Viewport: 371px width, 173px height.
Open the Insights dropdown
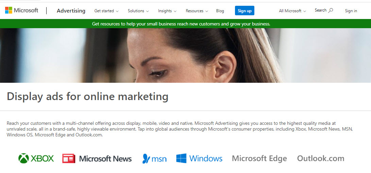[167, 11]
